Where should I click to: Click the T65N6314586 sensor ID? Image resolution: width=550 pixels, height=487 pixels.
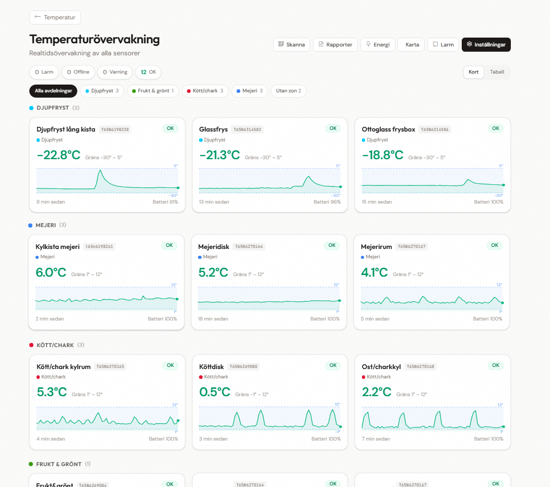pos(435,129)
